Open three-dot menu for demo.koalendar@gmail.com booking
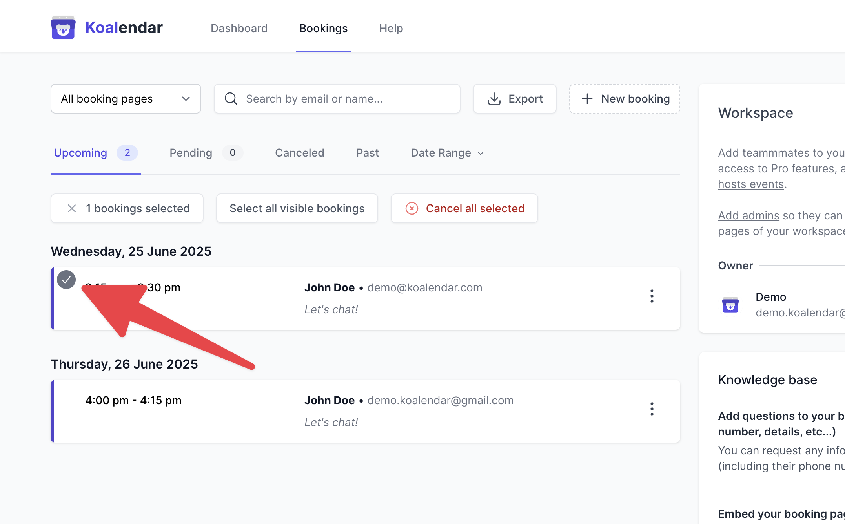The width and height of the screenshot is (845, 524). [x=652, y=409]
